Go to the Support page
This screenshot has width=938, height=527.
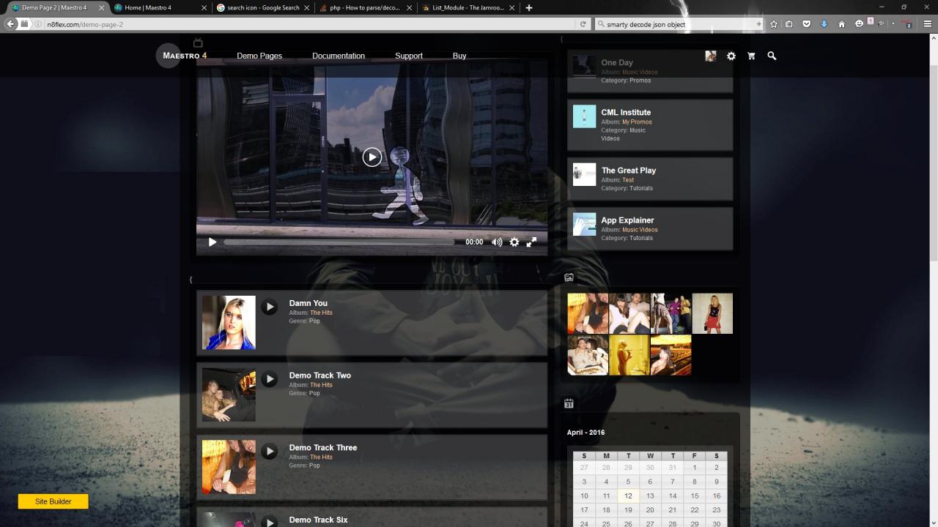point(409,56)
